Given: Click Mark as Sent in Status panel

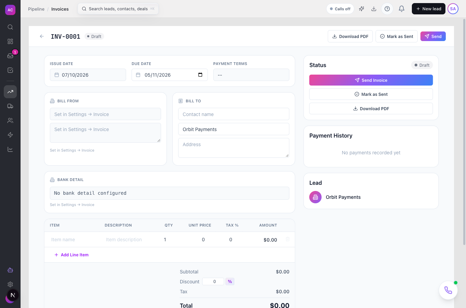Looking at the screenshot, I should coord(371,94).
